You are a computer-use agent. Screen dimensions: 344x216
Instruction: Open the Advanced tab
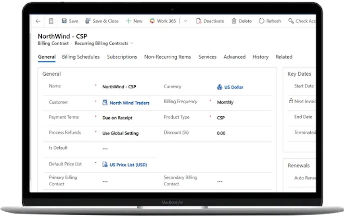click(234, 57)
